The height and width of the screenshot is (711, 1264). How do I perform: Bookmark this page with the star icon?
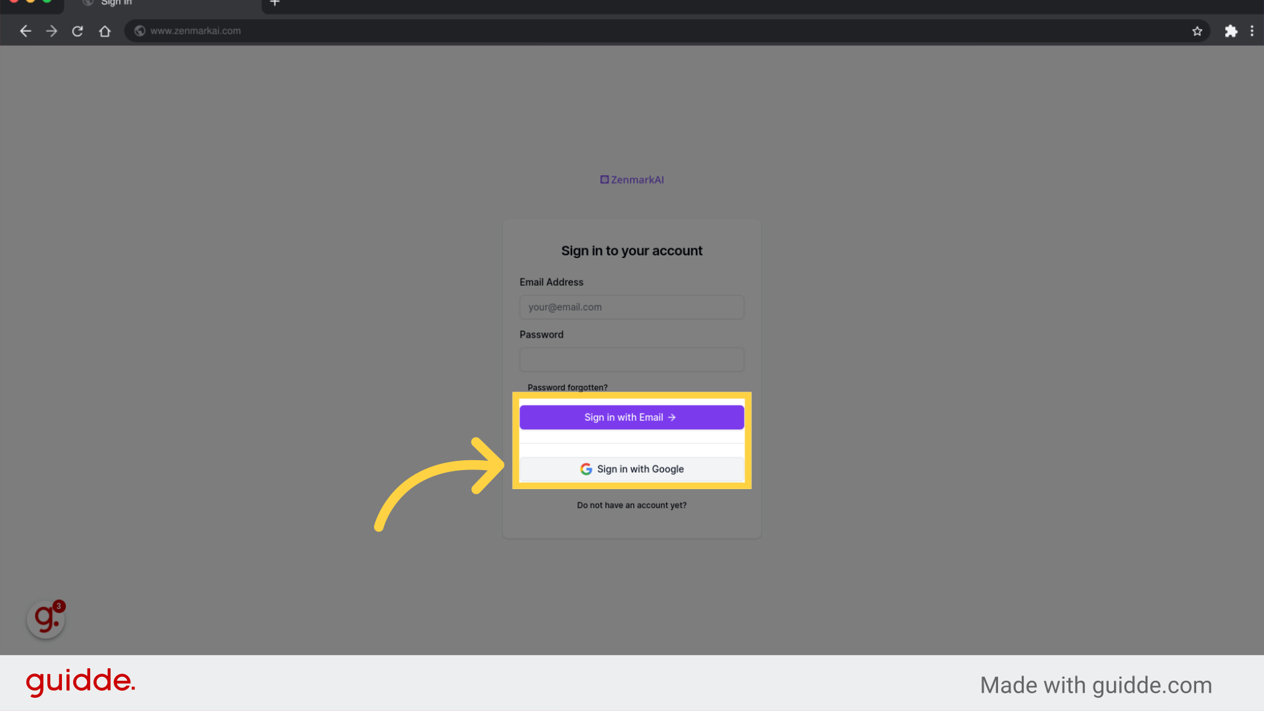point(1197,31)
